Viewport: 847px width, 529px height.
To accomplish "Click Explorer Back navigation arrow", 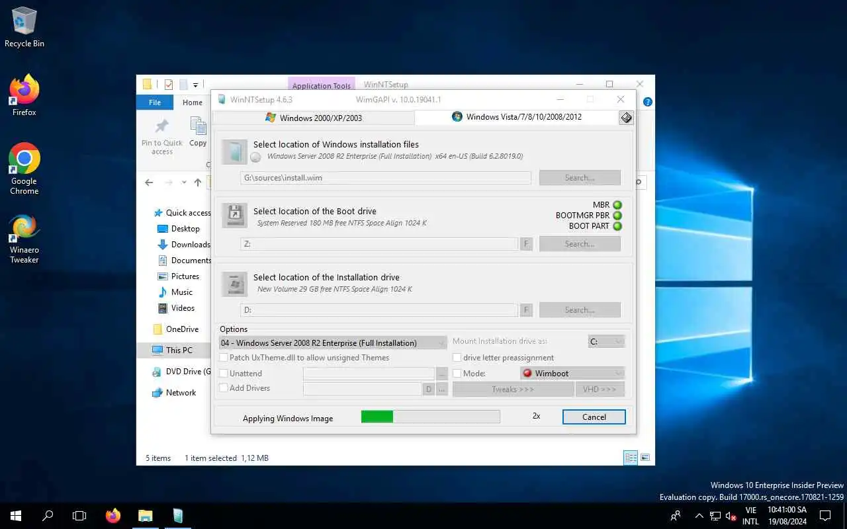I will coord(149,183).
